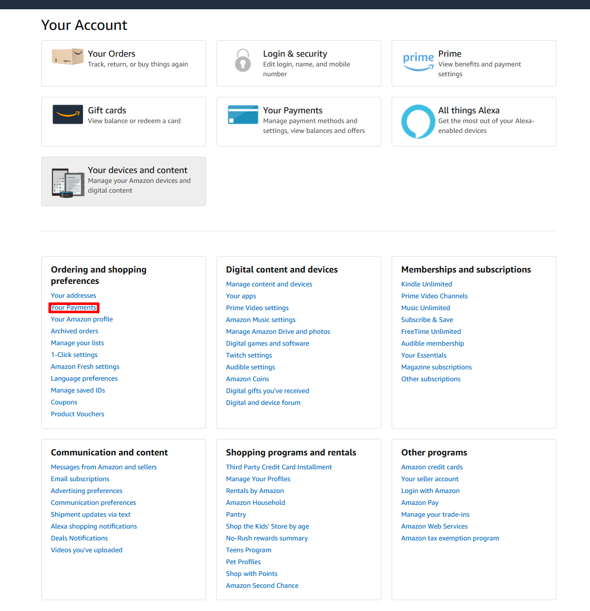Open the Prime card heading
The height and width of the screenshot is (611, 590).
(450, 54)
